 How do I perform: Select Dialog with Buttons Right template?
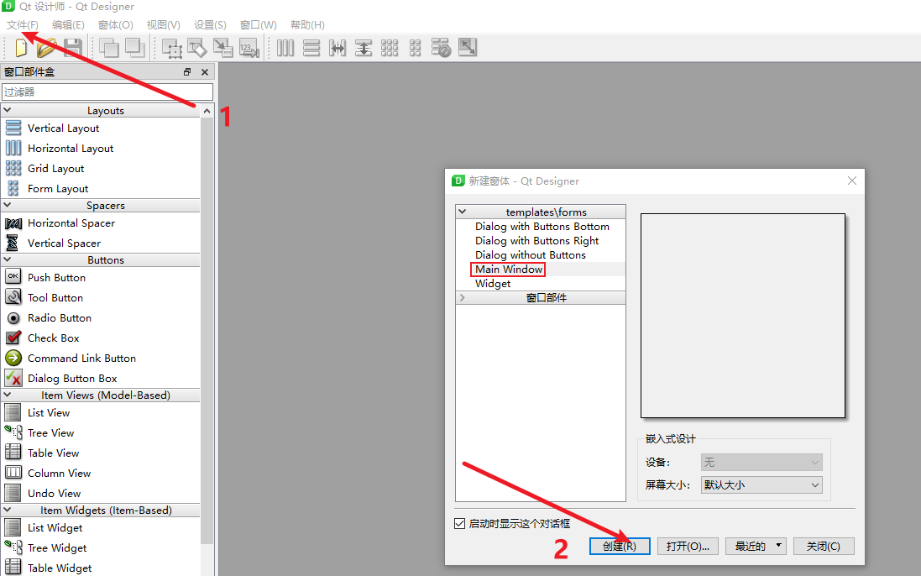click(x=536, y=241)
